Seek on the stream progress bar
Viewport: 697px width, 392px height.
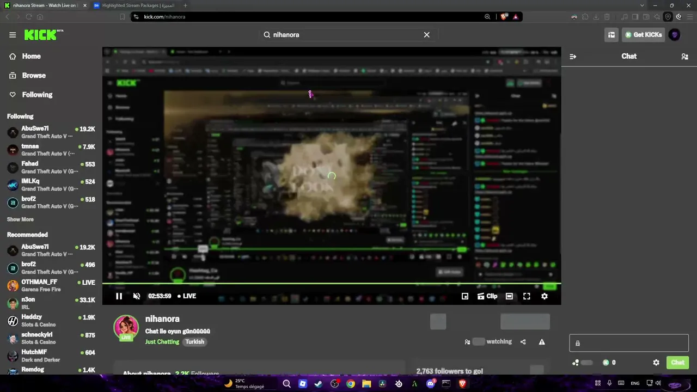point(332,284)
